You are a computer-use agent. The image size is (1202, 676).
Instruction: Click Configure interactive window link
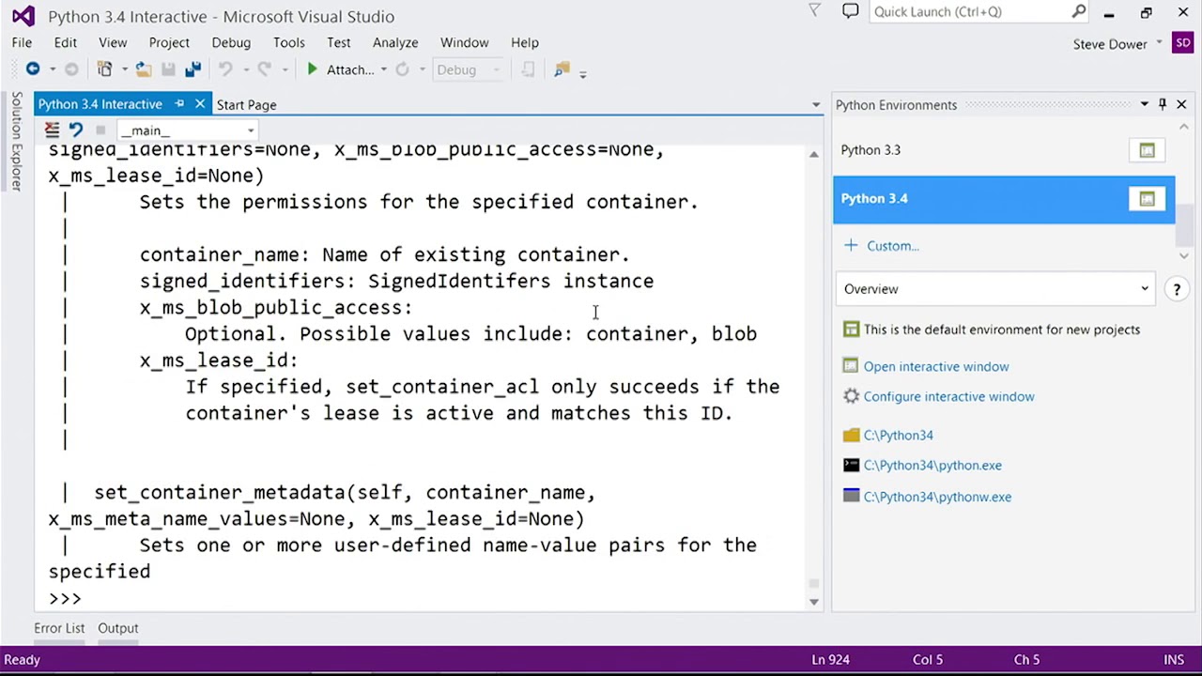click(949, 396)
